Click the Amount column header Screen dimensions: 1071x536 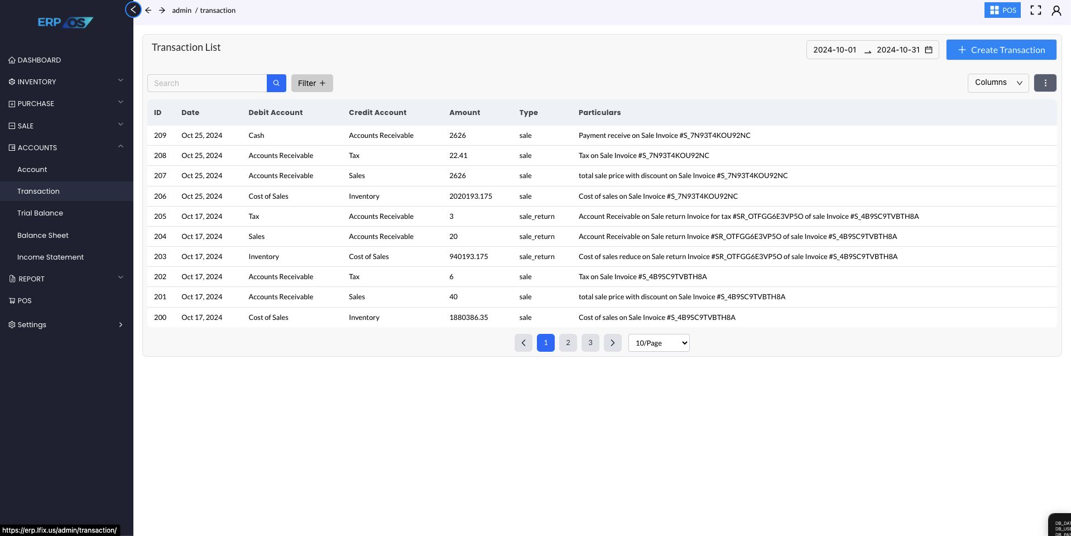[x=465, y=112]
